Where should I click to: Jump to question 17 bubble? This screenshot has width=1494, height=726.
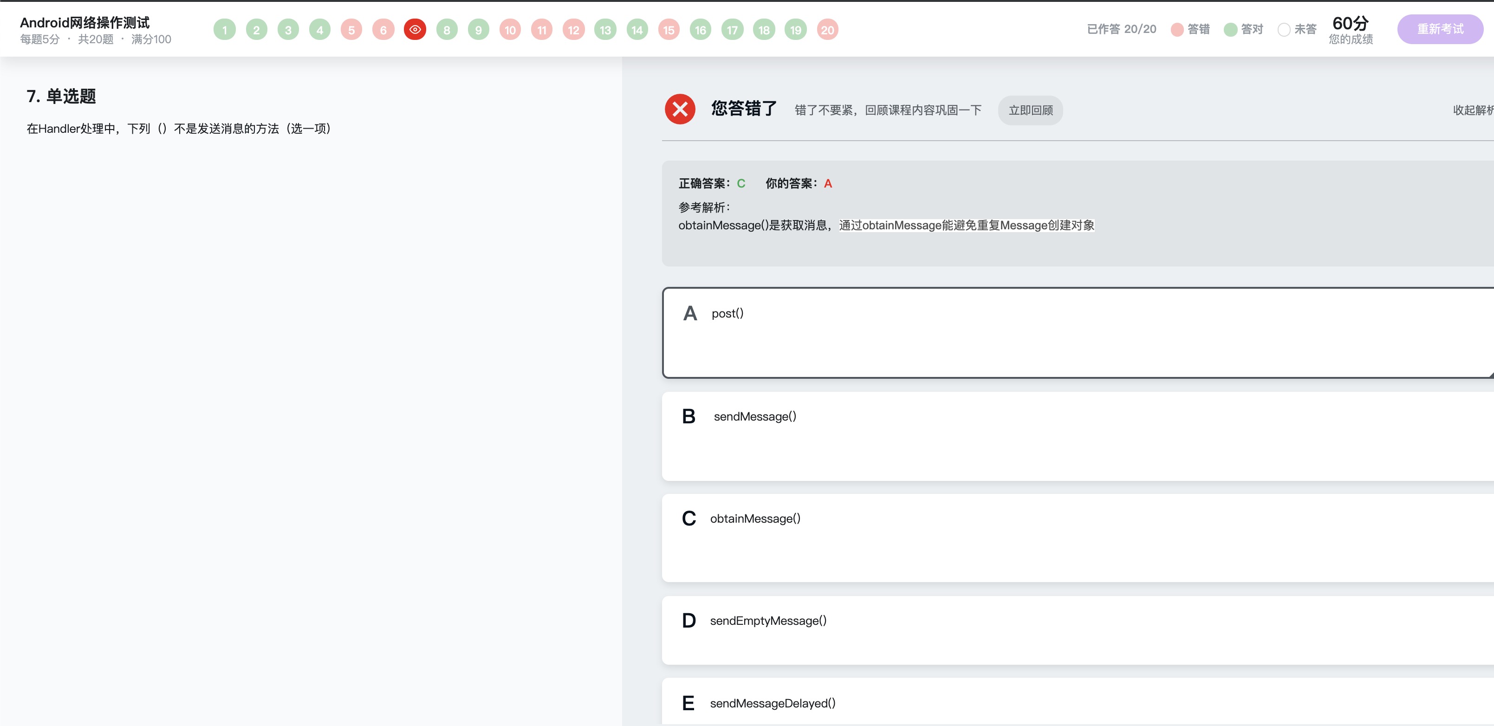pos(733,30)
